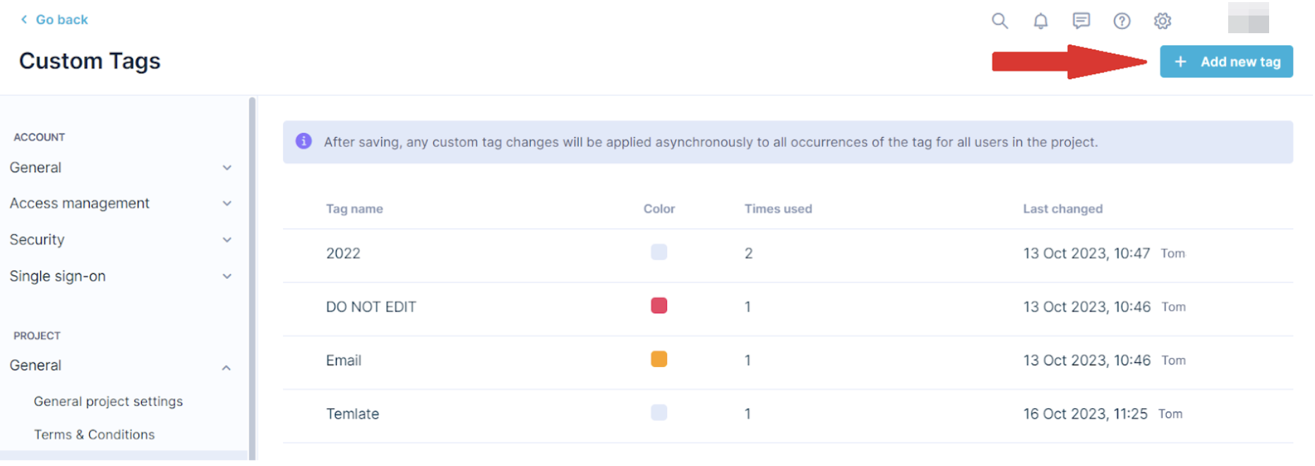Click the red DO NOT EDIT color swatch

(x=659, y=306)
